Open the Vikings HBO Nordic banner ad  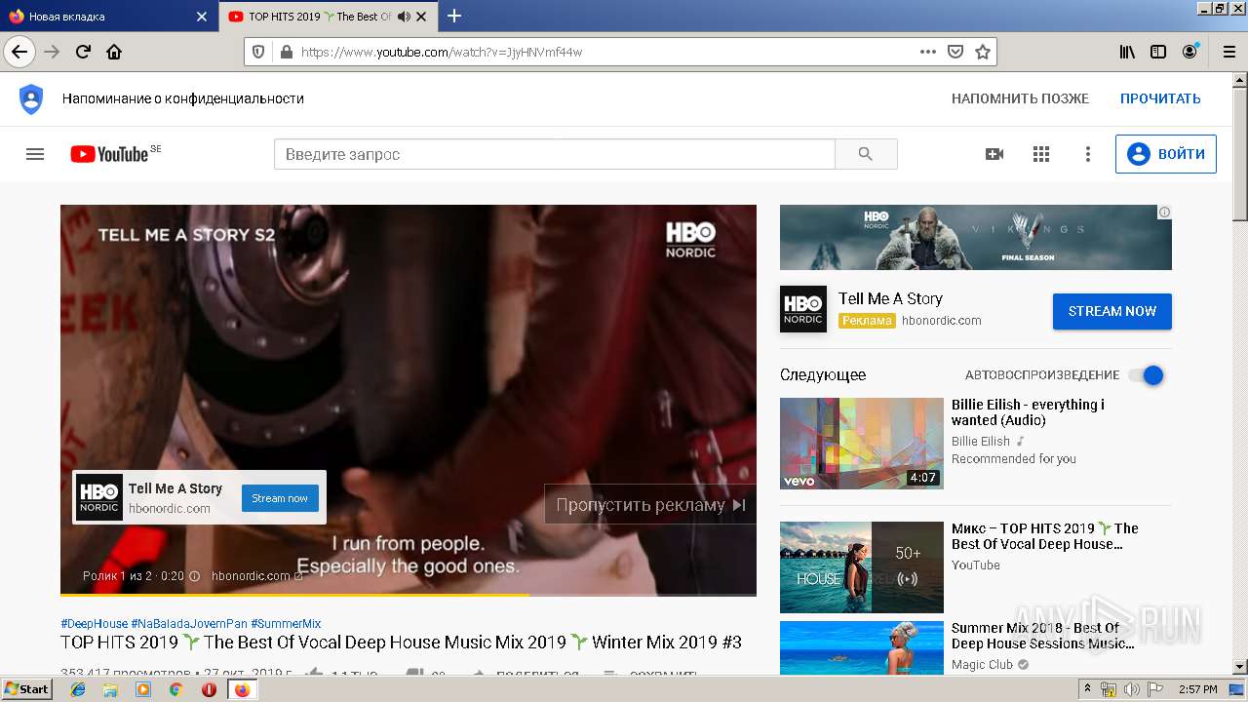[x=975, y=237]
